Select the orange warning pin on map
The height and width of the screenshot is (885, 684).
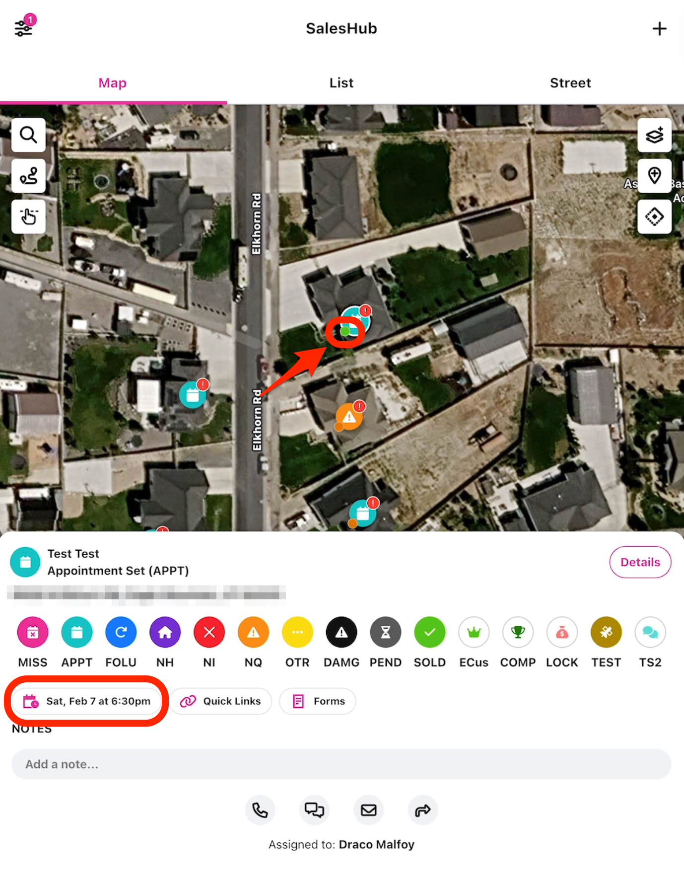point(349,417)
